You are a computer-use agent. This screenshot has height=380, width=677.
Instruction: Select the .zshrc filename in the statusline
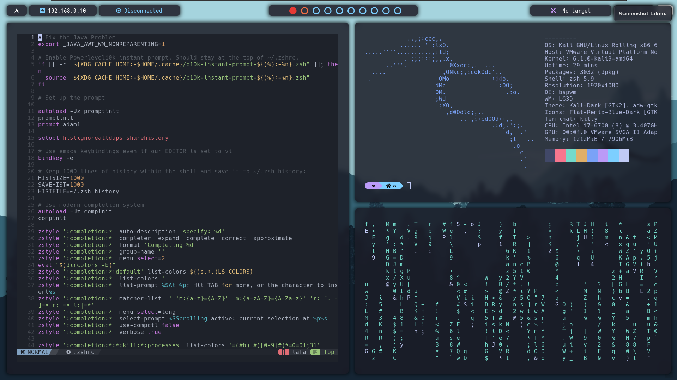pos(84,352)
